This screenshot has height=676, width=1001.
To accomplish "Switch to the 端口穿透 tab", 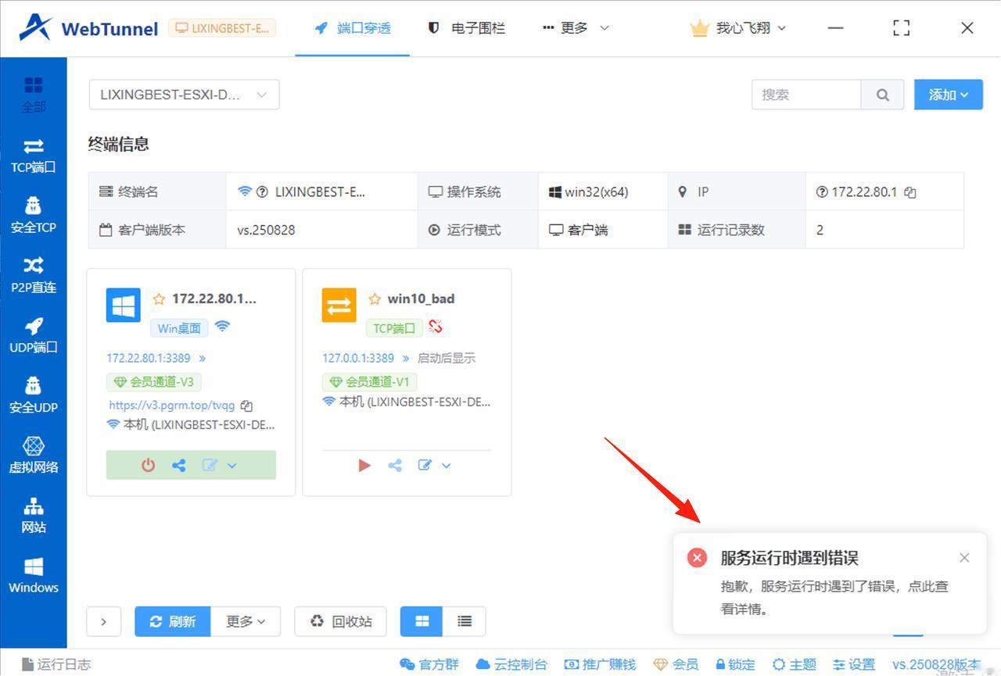I will (353, 28).
